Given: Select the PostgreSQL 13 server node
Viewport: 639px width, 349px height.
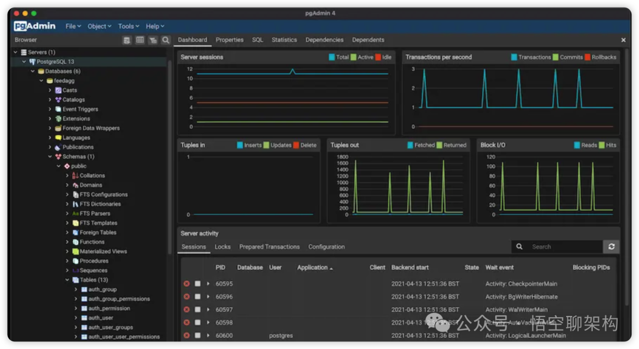Looking at the screenshot, I should coord(55,61).
